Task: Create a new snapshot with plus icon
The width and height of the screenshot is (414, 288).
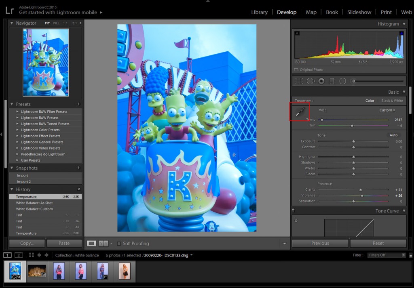Action: tap(79, 168)
